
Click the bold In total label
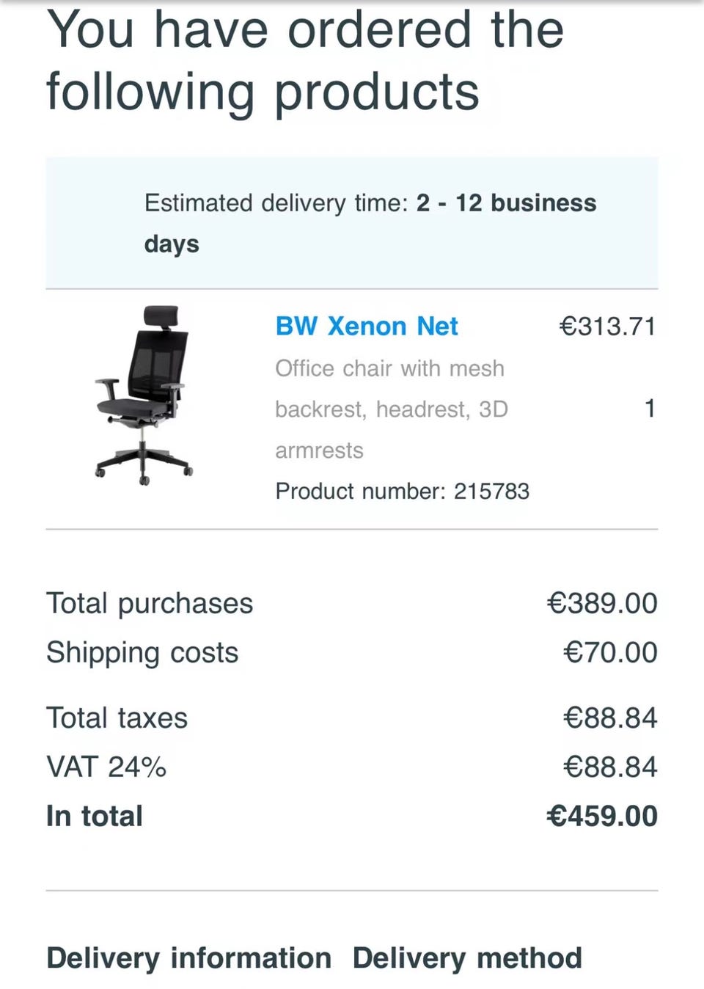(x=95, y=816)
